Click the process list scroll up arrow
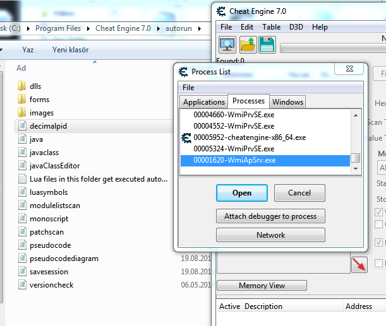Image resolution: width=386 pixels, height=326 pixels. click(356, 115)
